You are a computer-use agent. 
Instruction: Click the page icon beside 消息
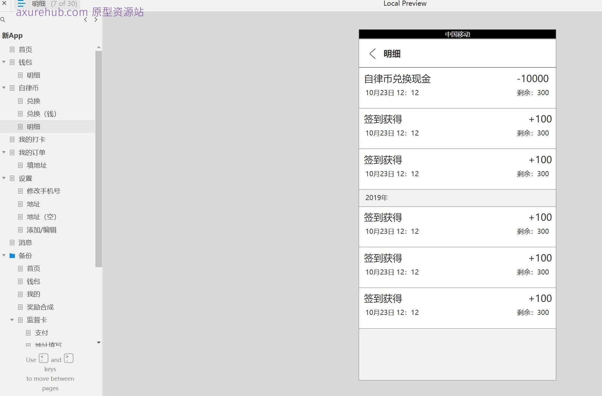click(x=12, y=242)
